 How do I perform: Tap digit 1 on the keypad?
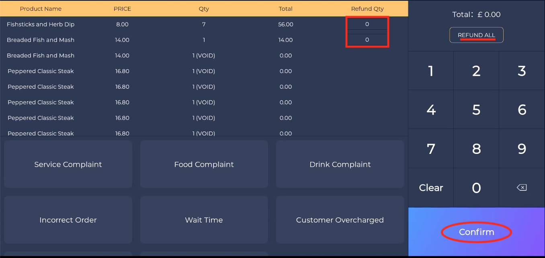(x=431, y=71)
